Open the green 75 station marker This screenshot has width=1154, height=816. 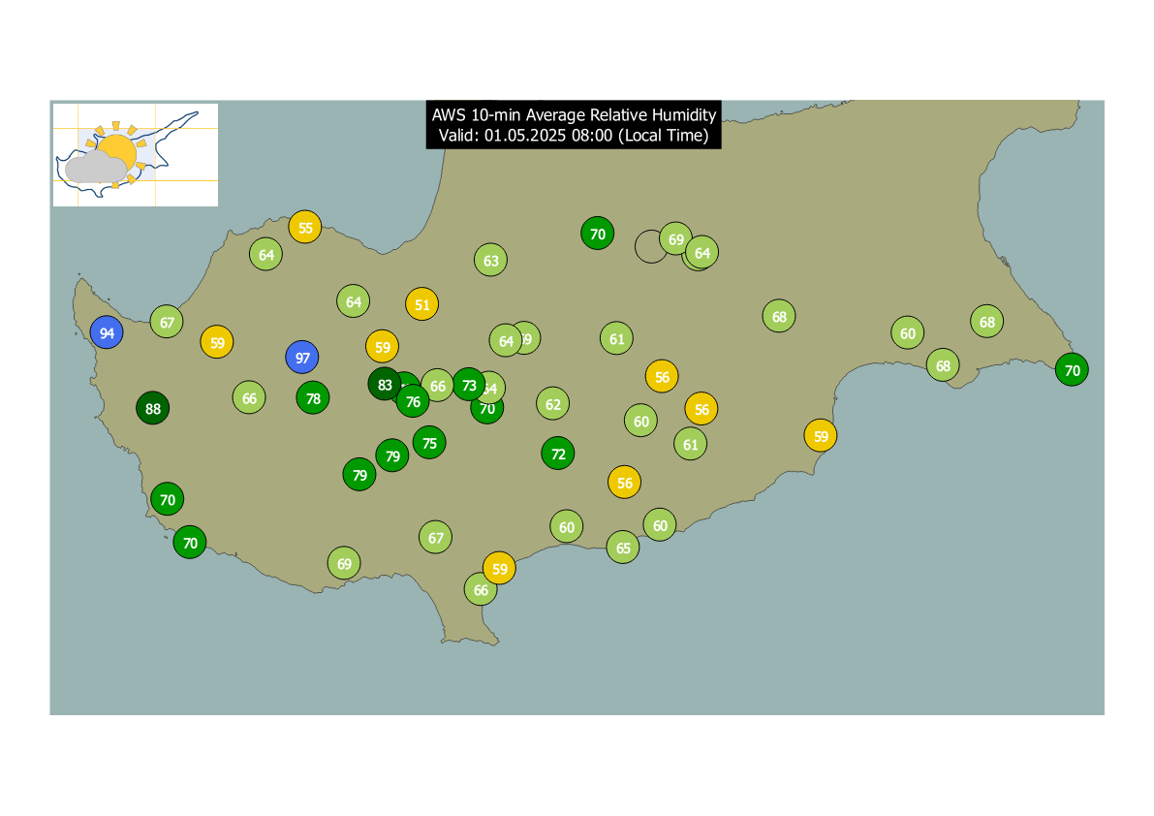point(429,442)
